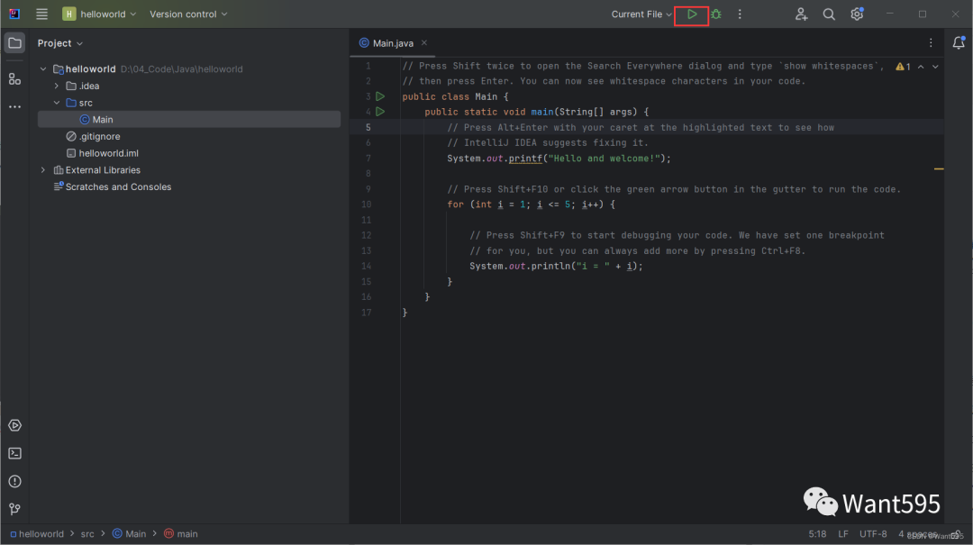Click main method in breadcrumb bar
This screenshot has width=973, height=545.
tap(180, 534)
